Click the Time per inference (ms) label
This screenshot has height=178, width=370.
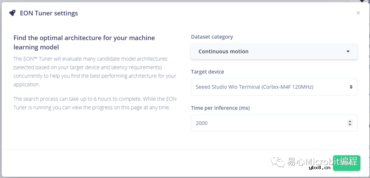coord(220,108)
